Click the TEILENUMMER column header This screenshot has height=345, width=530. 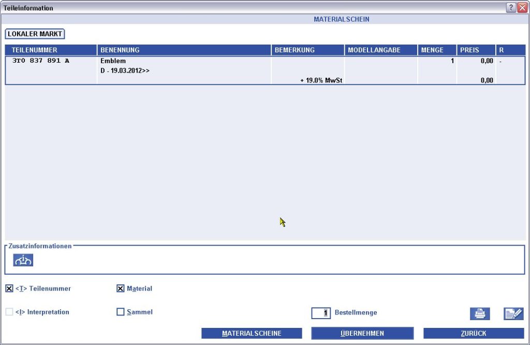click(x=51, y=50)
